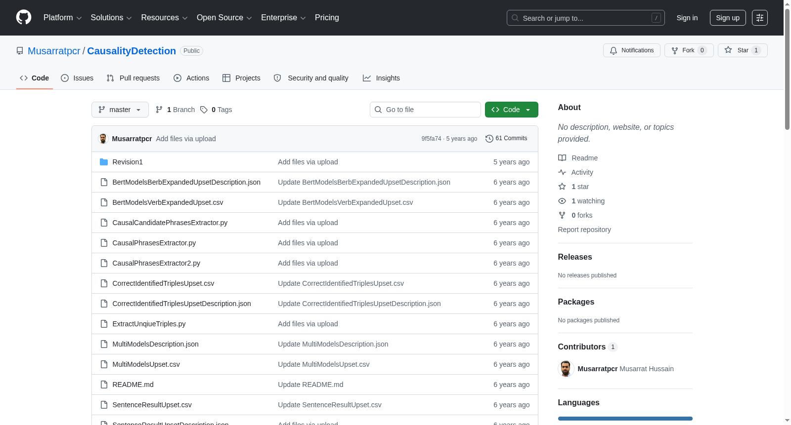Expand the Enterprise menu
Image resolution: width=791 pixels, height=425 pixels.
283,18
